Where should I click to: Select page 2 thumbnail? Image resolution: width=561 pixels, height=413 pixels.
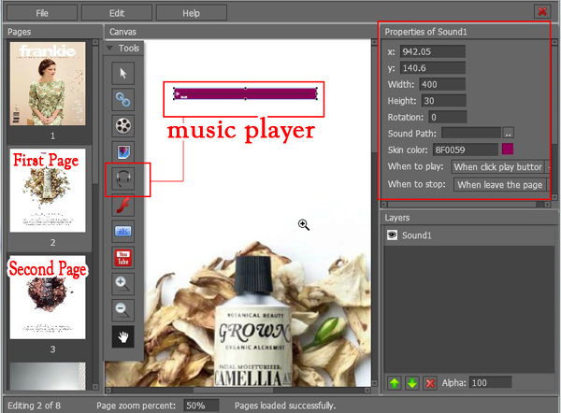[x=48, y=191]
